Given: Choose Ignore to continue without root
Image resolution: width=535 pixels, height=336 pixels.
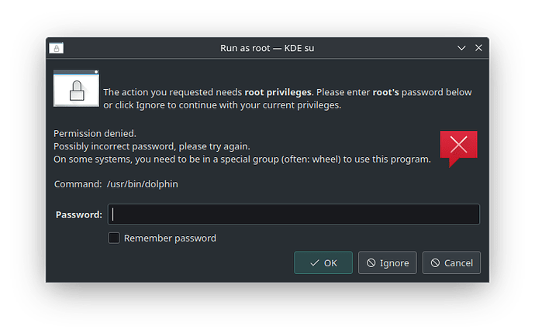Looking at the screenshot, I should (x=387, y=262).
